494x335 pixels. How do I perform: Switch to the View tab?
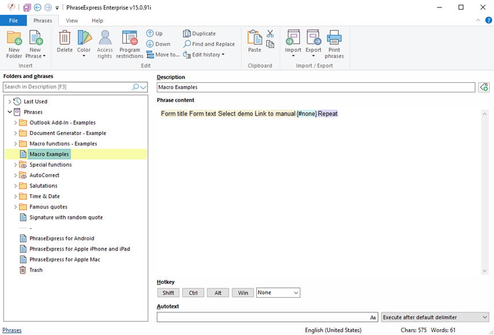(72, 21)
